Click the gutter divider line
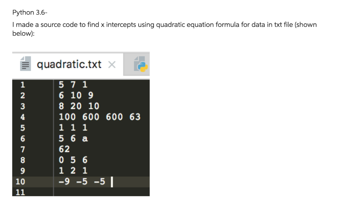Viewport: 348px width, 202px height. [x=54, y=136]
